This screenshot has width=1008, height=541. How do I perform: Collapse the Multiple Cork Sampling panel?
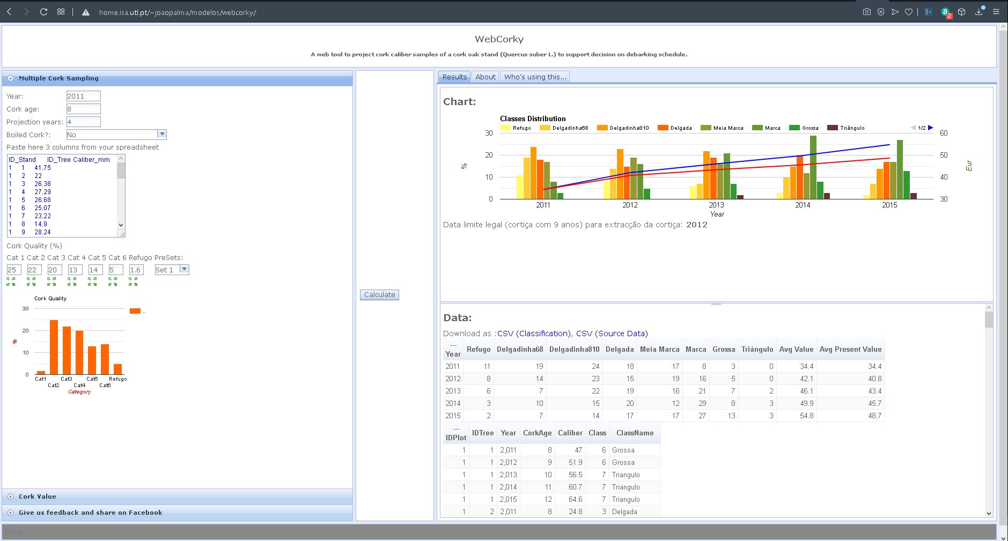tap(10, 78)
